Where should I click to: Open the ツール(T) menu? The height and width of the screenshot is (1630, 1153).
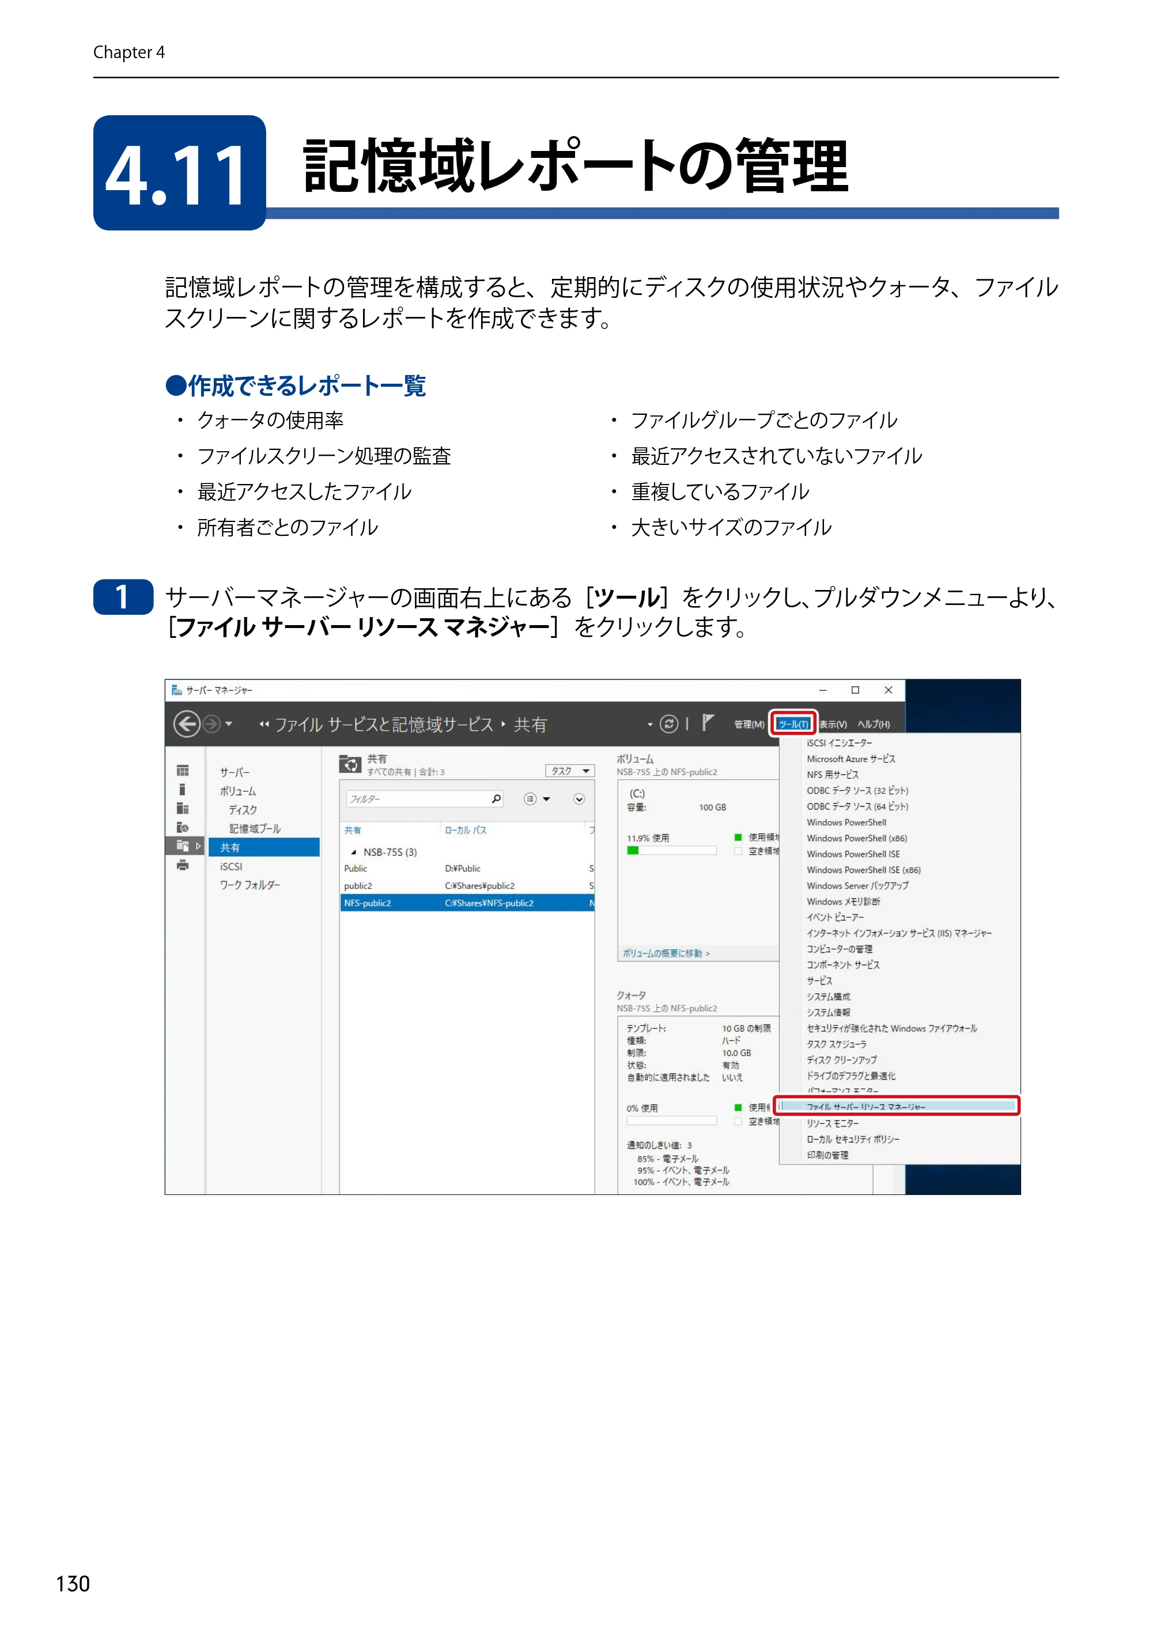pos(793,724)
